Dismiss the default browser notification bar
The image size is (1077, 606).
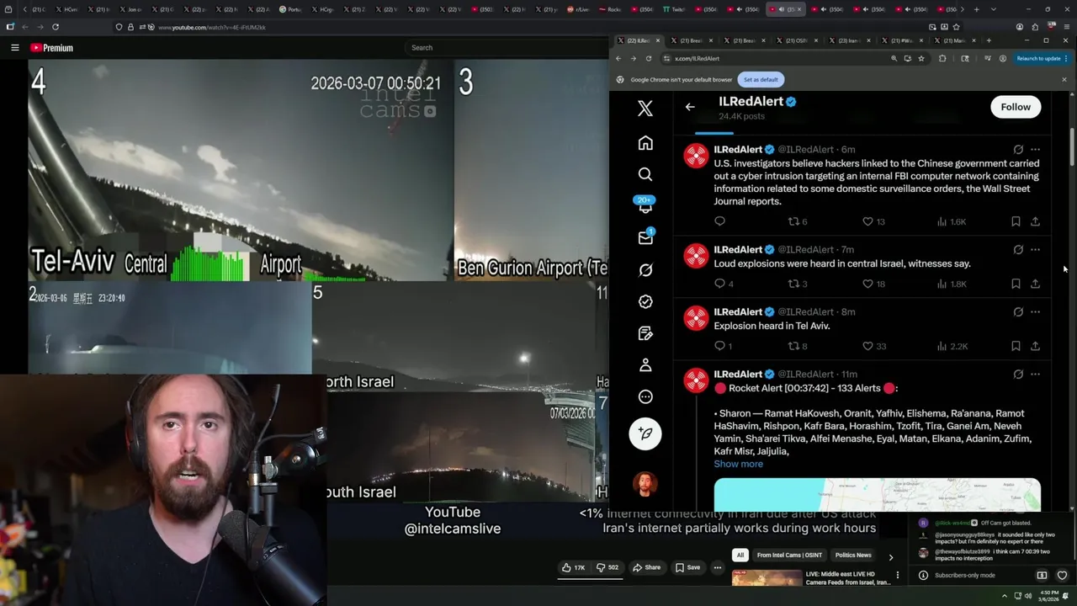tap(1064, 80)
